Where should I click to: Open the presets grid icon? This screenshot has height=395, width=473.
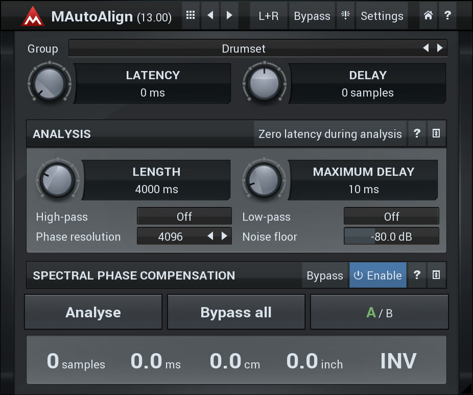(x=191, y=15)
